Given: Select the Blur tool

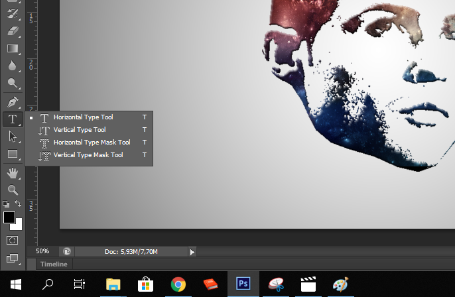Looking at the screenshot, I should click(x=13, y=66).
